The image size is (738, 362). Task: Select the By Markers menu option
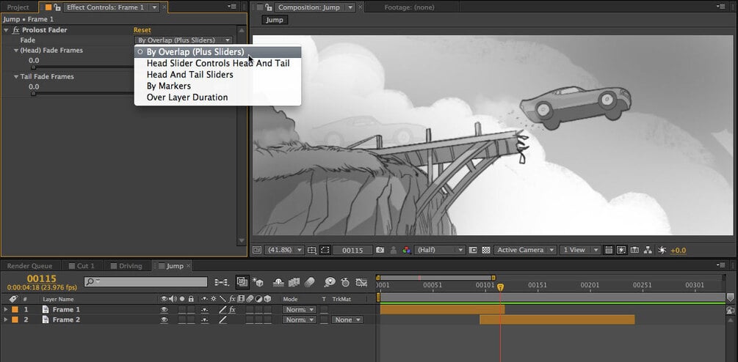168,86
